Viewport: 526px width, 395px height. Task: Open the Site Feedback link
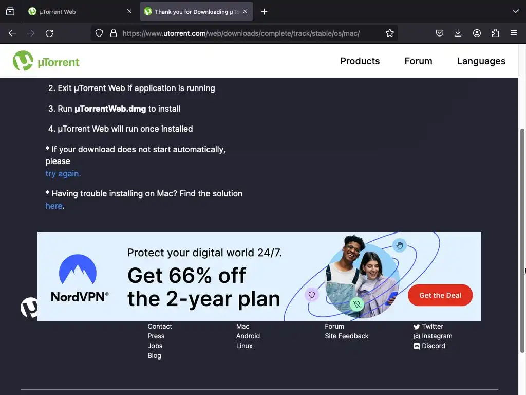pyautogui.click(x=347, y=336)
